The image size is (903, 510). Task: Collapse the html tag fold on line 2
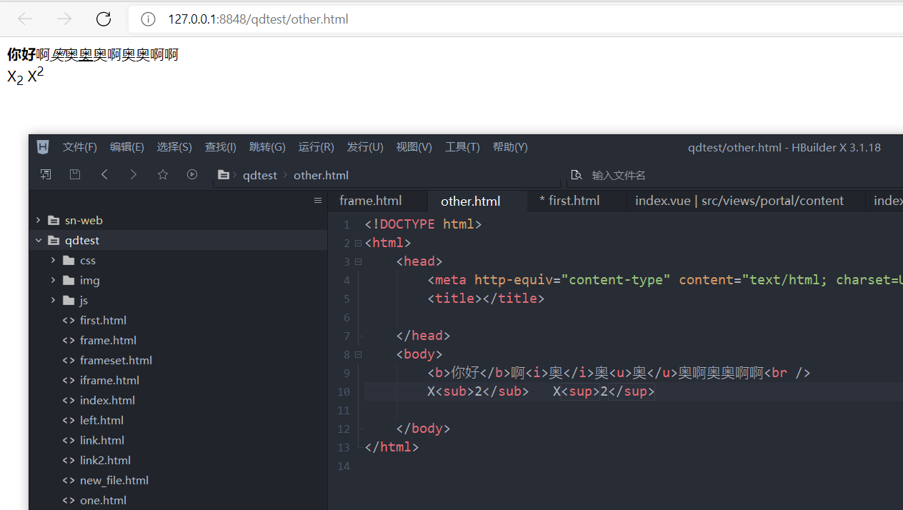[x=358, y=243]
